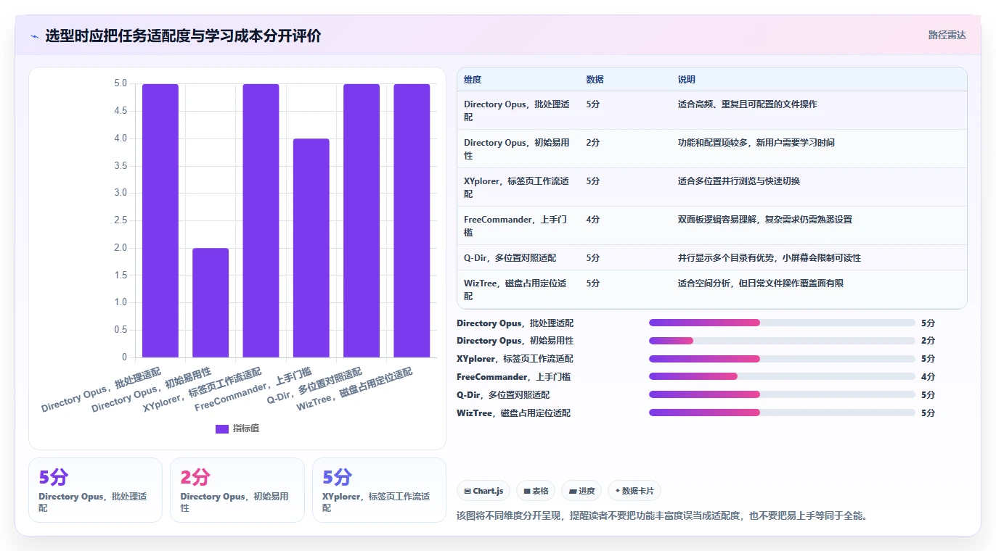This screenshot has height=551, width=996.
Task: Click the 2分 value in the table
Action: (593, 143)
